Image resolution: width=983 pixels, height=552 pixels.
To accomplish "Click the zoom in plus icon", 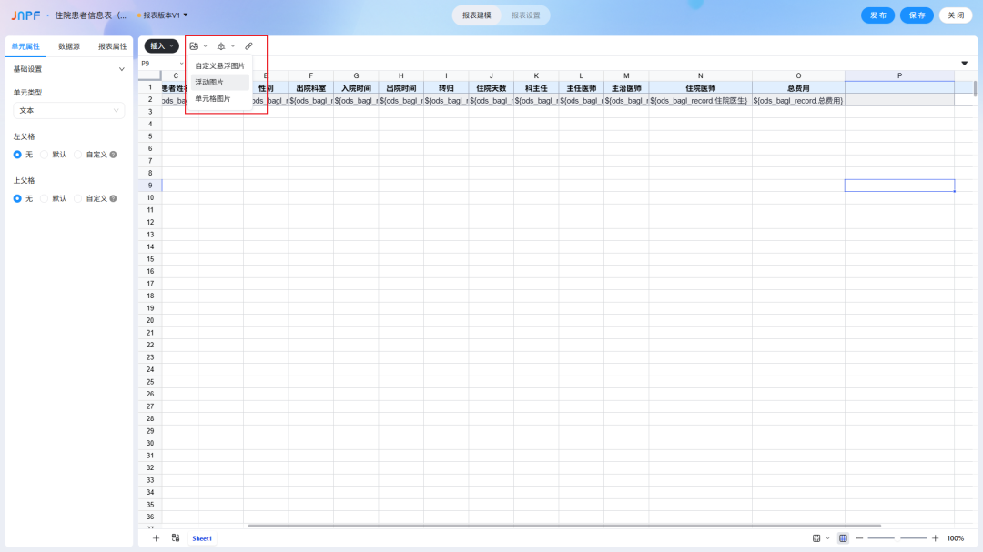I will 936,538.
